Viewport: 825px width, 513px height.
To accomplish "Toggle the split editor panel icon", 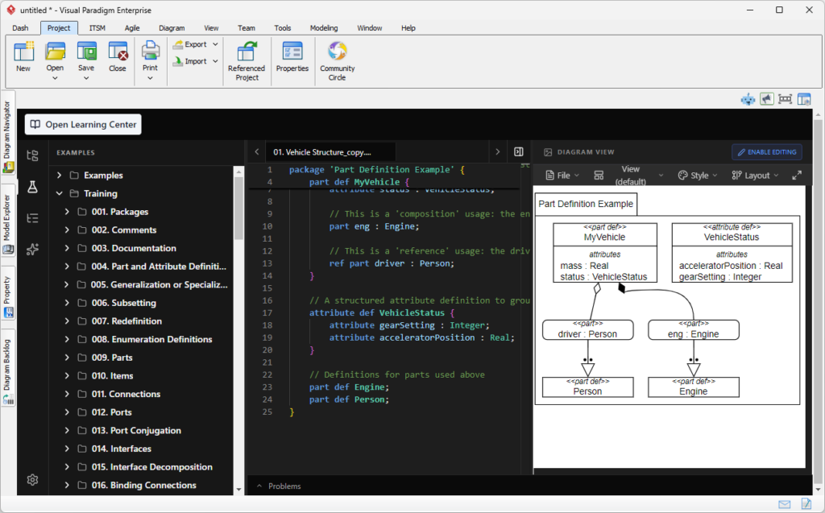I will tap(519, 152).
